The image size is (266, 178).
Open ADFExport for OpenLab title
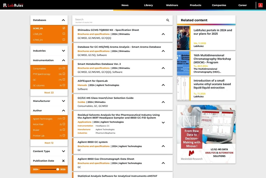point(93,81)
